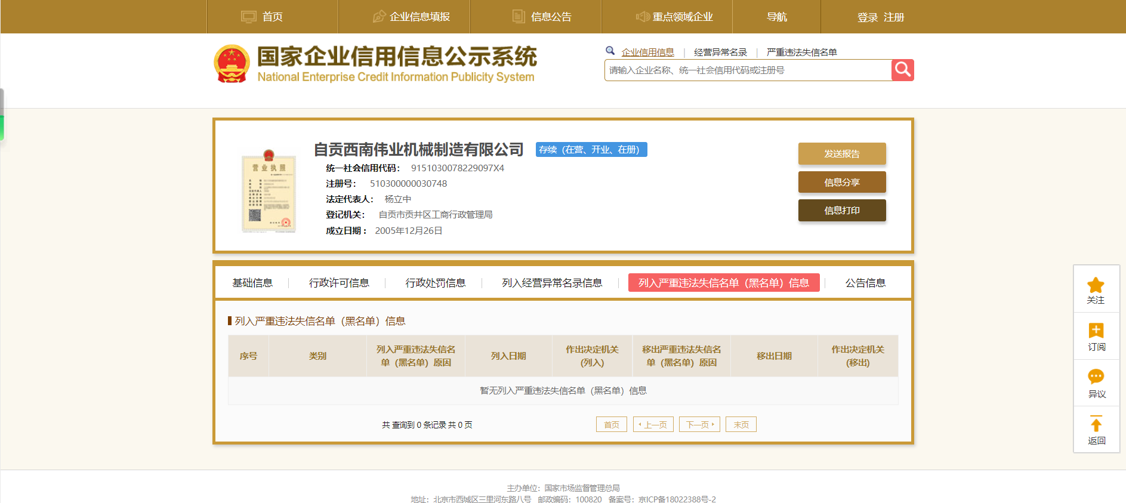Click the 返回 up-arrow icon
1126x503 pixels.
pos(1096,424)
